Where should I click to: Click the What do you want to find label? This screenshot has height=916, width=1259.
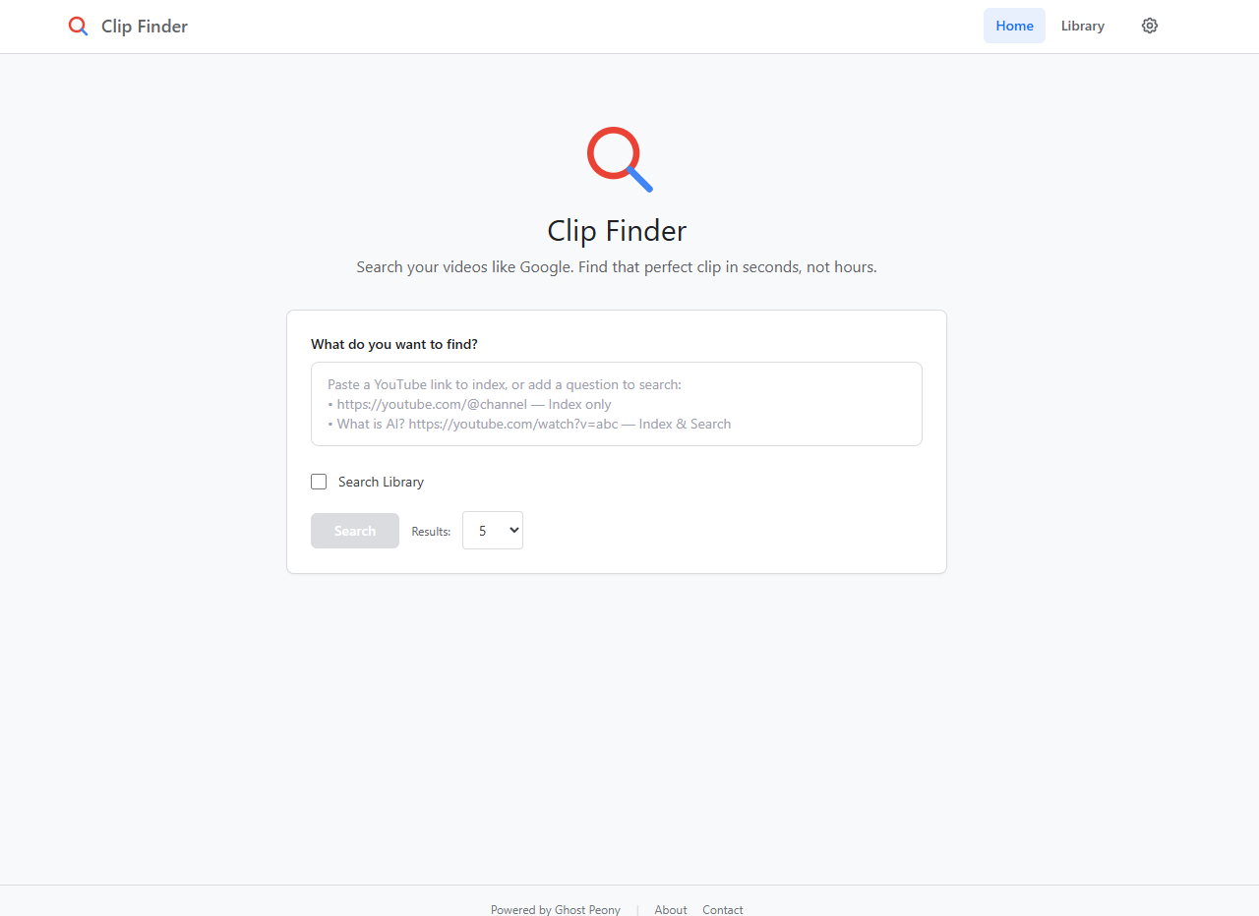click(393, 344)
